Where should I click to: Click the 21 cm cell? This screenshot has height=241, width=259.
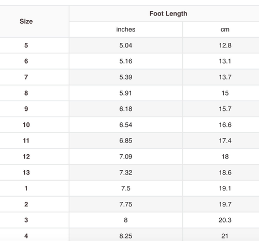point(225,236)
